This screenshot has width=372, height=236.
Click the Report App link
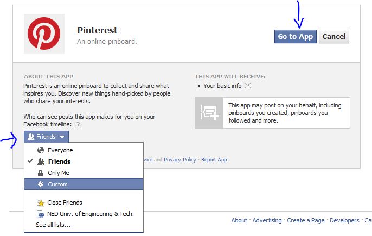point(214,160)
